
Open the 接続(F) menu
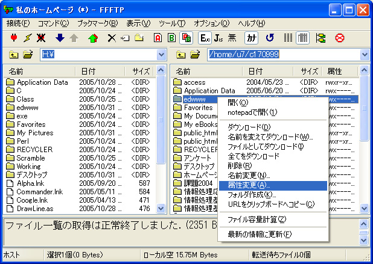coord(18,23)
